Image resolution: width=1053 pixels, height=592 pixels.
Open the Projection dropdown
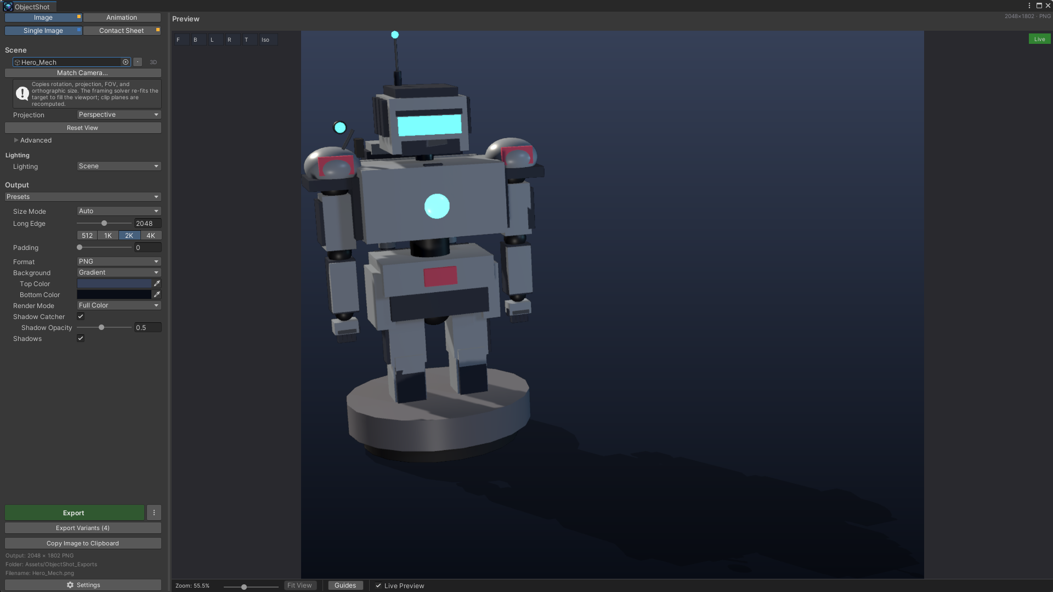click(x=119, y=115)
